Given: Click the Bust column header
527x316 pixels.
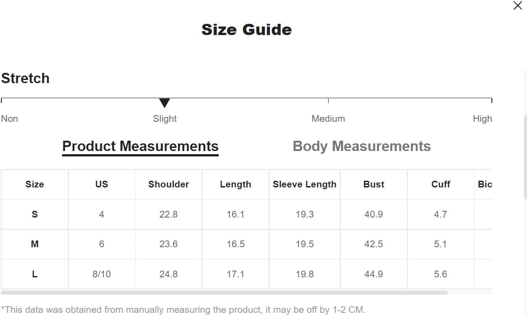Looking at the screenshot, I should tap(374, 184).
